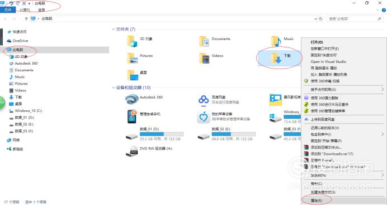Select 网络 in the navigation pane

tap(16, 140)
